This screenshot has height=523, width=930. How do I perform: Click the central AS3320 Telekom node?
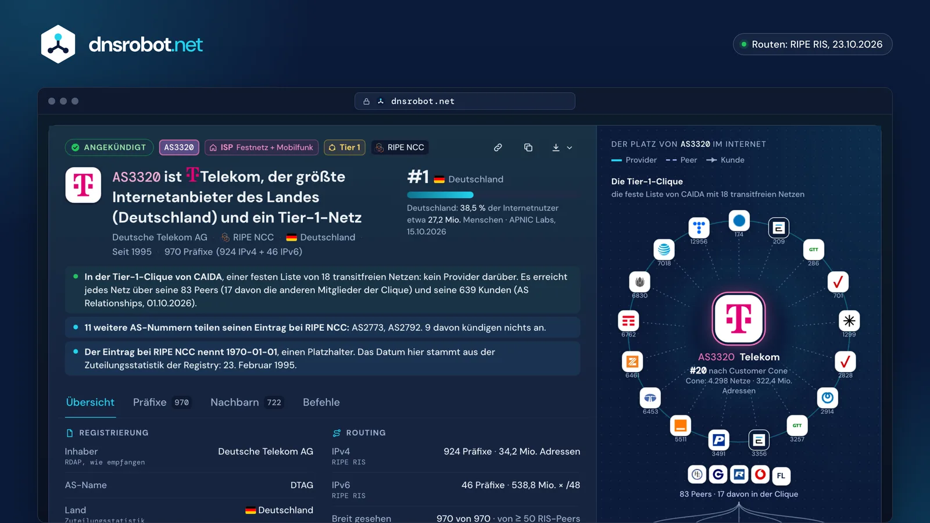pyautogui.click(x=739, y=318)
